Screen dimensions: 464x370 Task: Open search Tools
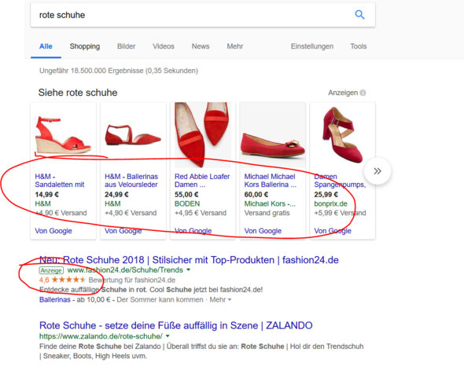tap(359, 46)
